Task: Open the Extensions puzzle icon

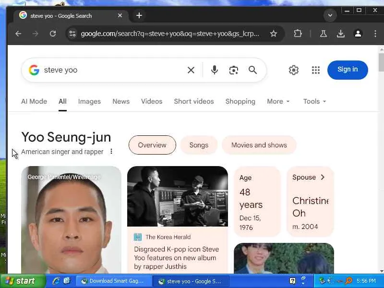Action: 298,34
